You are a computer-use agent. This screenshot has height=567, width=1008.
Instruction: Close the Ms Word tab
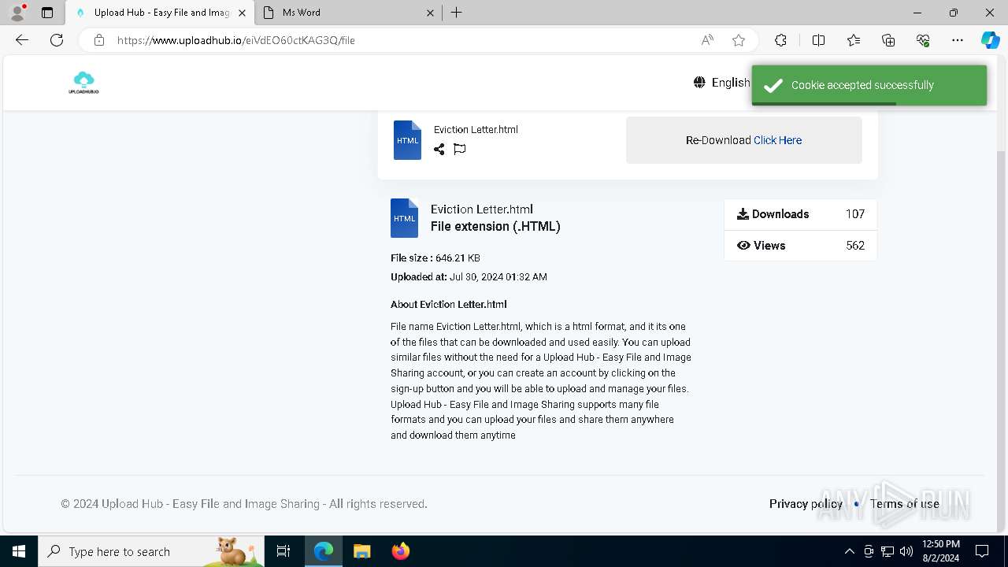(430, 13)
